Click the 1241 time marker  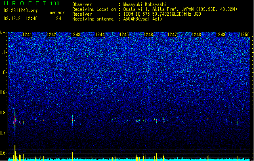click(x=27, y=35)
